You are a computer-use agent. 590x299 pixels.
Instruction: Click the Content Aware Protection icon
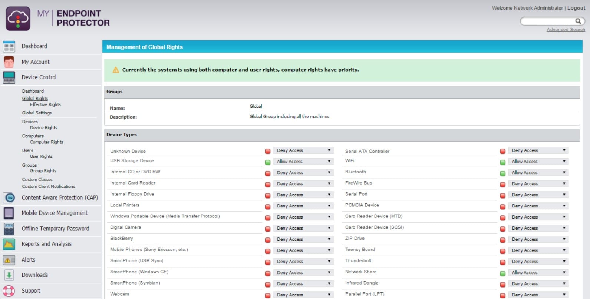tap(9, 198)
